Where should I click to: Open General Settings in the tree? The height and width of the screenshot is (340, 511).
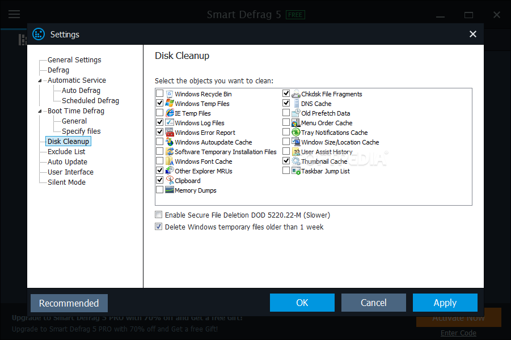click(x=74, y=60)
